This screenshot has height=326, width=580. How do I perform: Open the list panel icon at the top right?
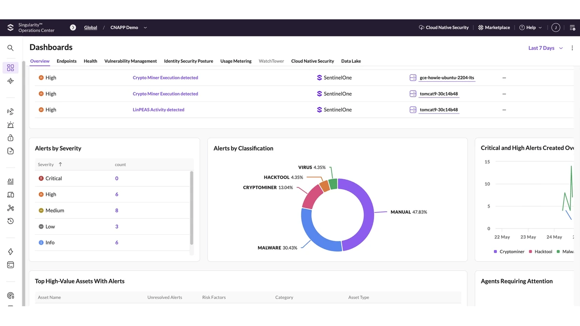(x=572, y=28)
